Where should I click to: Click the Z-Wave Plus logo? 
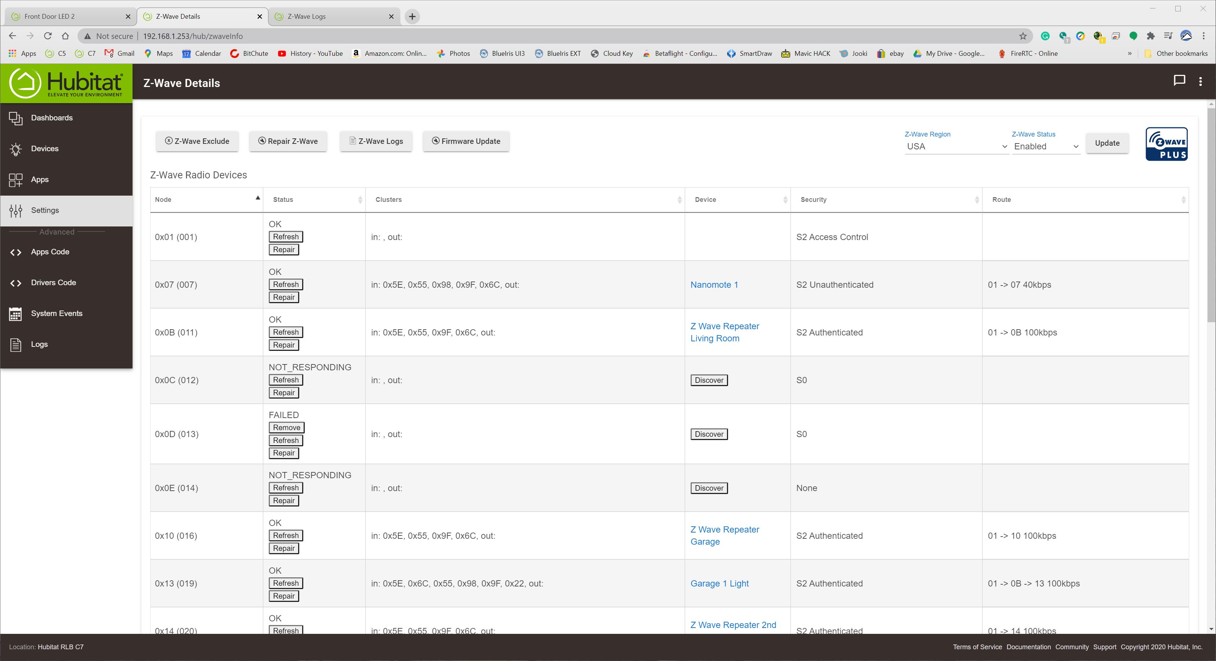(x=1166, y=144)
